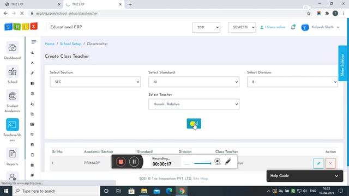Open the browser extensions puzzle icon
The image size is (349, 196).
(327, 13)
